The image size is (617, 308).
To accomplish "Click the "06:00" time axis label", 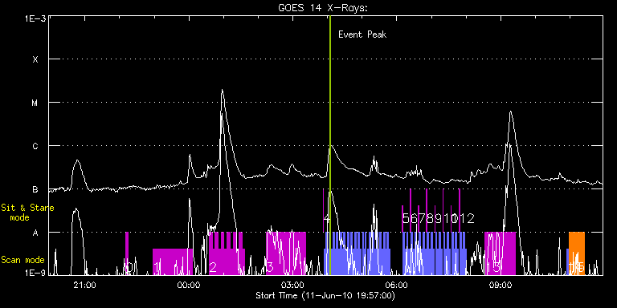I will pyautogui.click(x=397, y=285).
